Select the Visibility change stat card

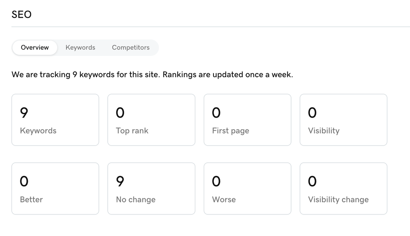click(x=344, y=188)
